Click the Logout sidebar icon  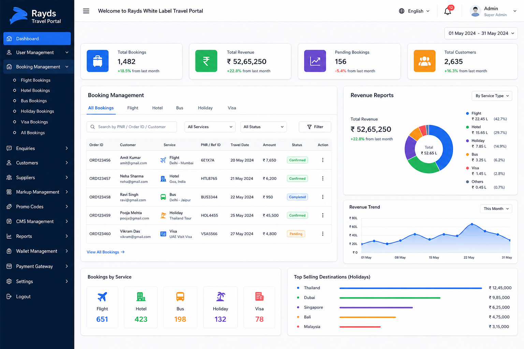[x=9, y=297]
